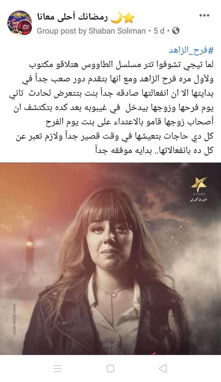Image resolution: width=221 pixels, height=382 pixels.
Task: Tap the gold STARS logo on poster
Action: point(199,190)
